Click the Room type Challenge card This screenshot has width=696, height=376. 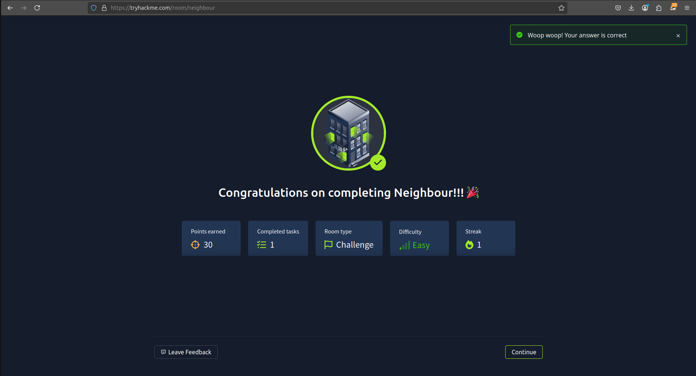pos(349,238)
